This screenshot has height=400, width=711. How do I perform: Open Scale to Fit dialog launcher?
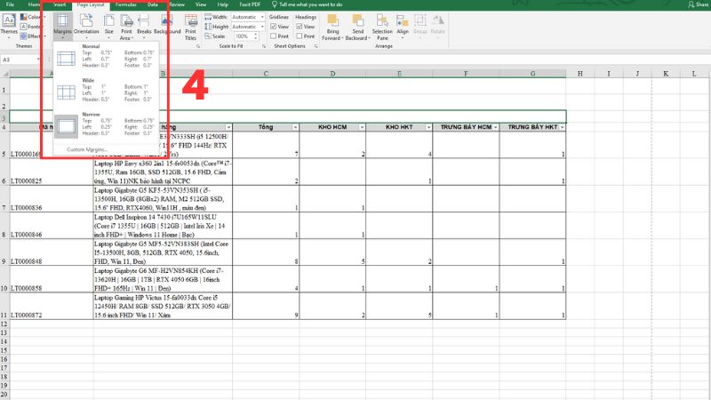pos(264,46)
